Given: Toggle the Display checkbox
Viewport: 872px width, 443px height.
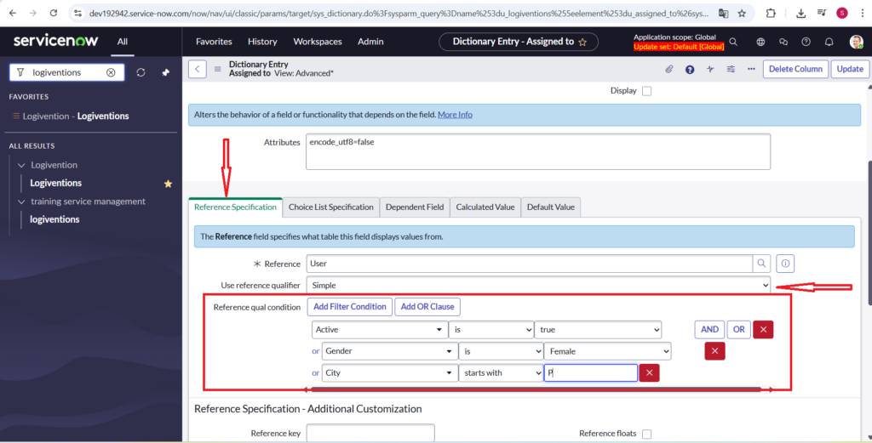Looking at the screenshot, I should pos(646,91).
